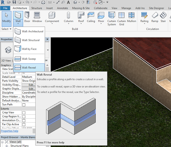Click the Detail Level value Medium
This screenshot has height=147, width=171.
27,77
